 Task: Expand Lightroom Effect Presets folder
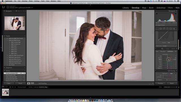[7, 59]
